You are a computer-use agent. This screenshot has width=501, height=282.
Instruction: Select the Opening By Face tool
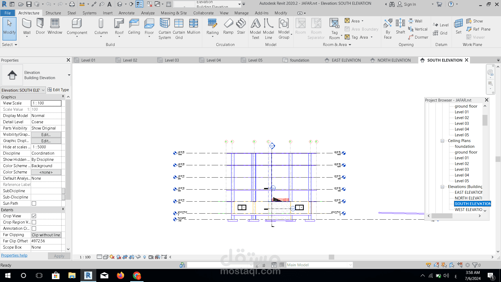pos(388,29)
